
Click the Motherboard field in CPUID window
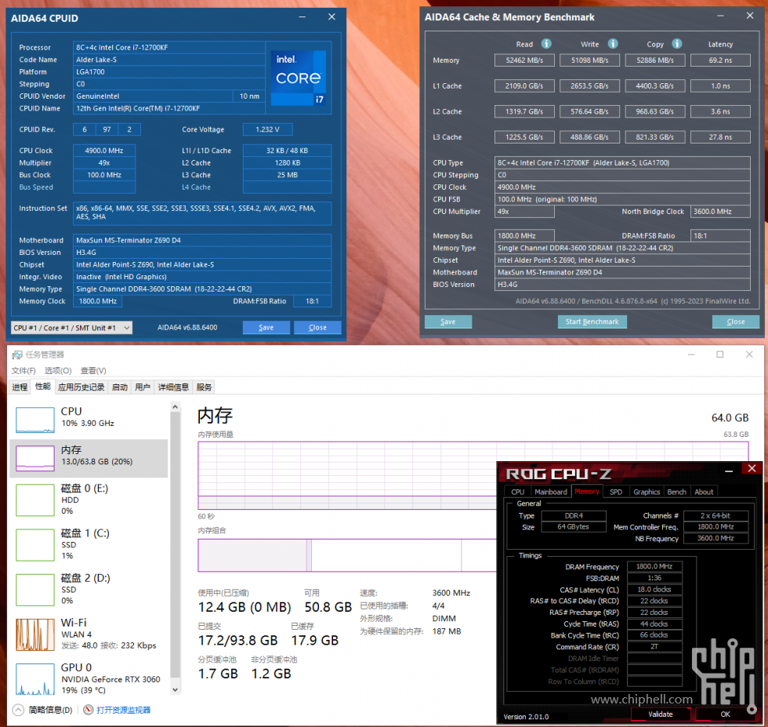[x=202, y=240]
